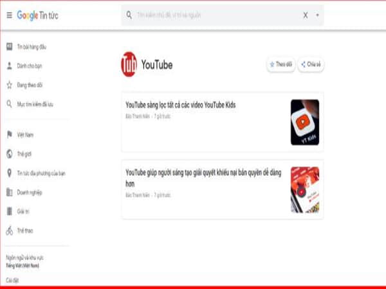The height and width of the screenshot is (289, 386).
Task: Click the Giải trí film icon
Action: pyautogui.click(x=10, y=211)
